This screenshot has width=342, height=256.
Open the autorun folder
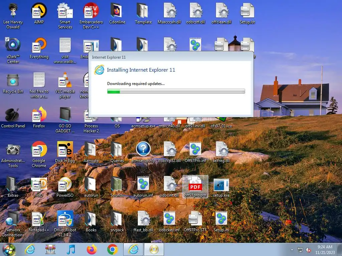click(x=91, y=187)
